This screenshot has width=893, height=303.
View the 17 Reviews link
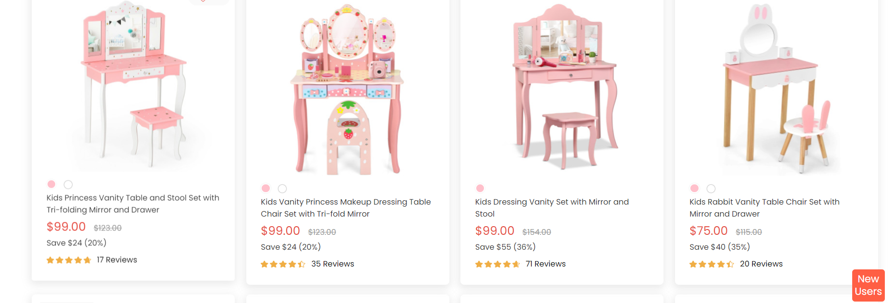point(117,260)
